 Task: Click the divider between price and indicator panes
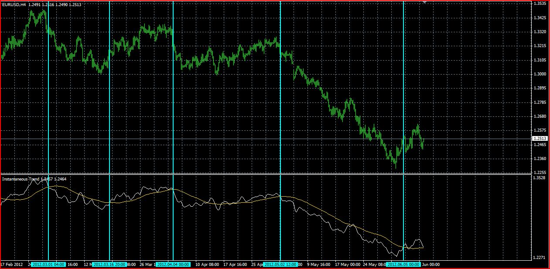click(266, 174)
